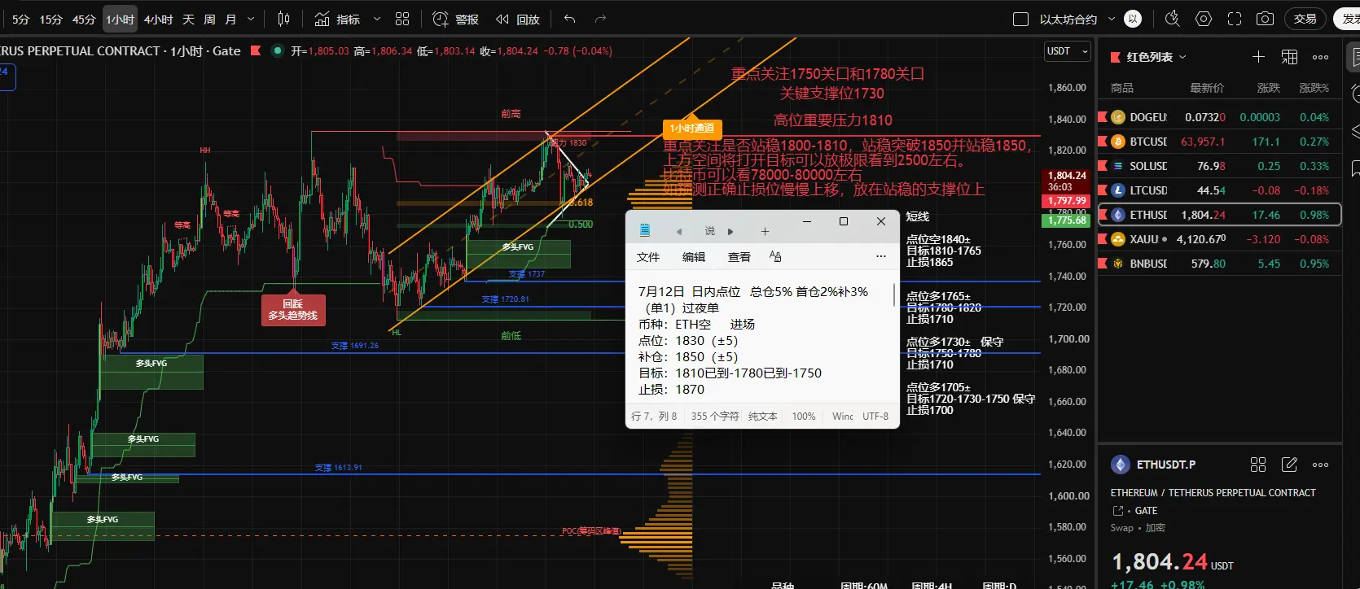The height and width of the screenshot is (589, 1360).
Task: Toggle the flag on the LTCUSDT row
Action: tap(1103, 190)
